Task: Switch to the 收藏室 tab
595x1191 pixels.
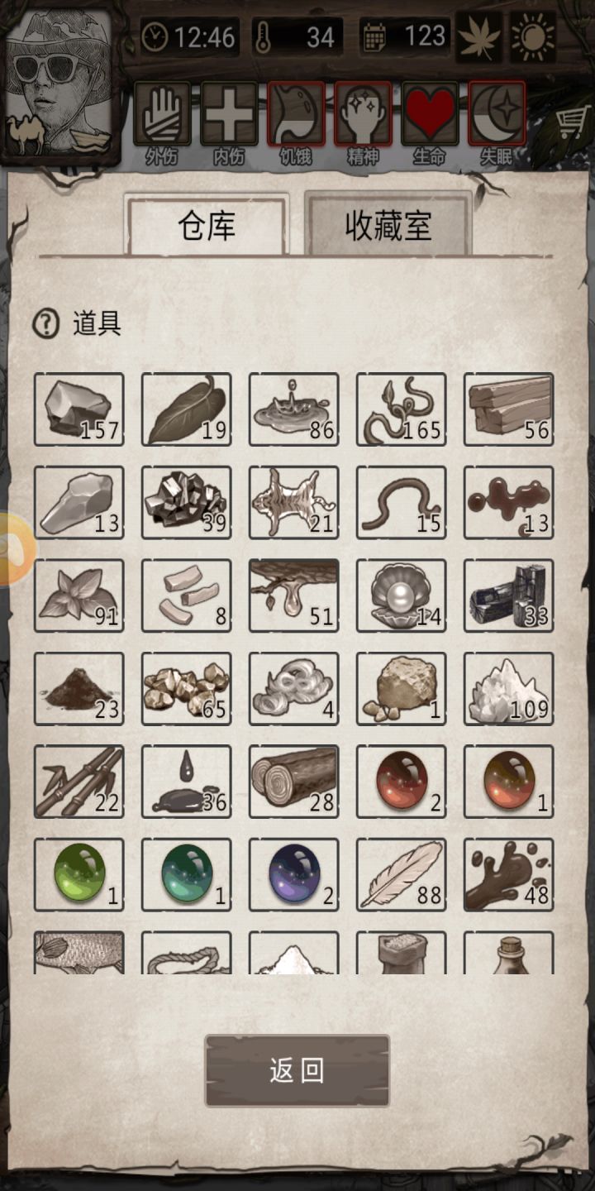Action: (x=388, y=225)
